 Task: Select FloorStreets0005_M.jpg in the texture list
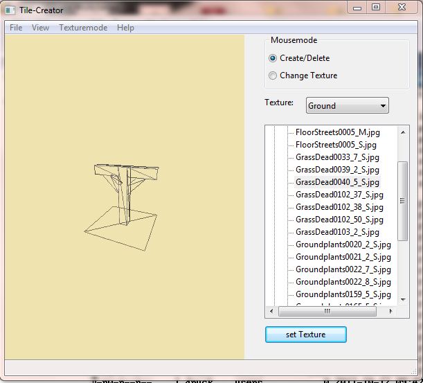(x=337, y=132)
